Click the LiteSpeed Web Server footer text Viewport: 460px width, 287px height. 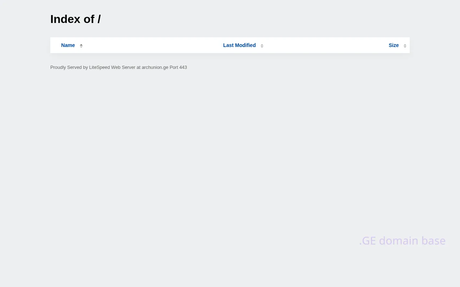(112, 67)
